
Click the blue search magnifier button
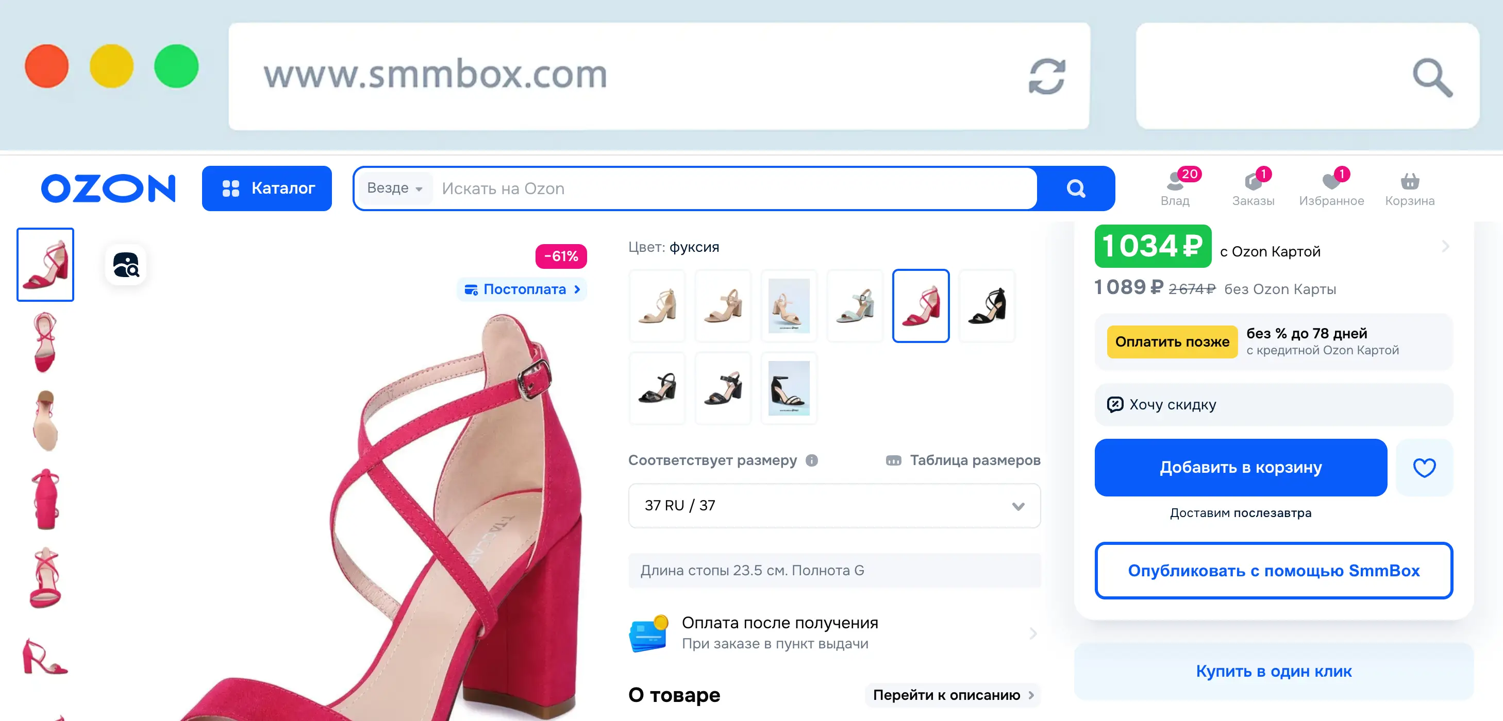(x=1075, y=188)
